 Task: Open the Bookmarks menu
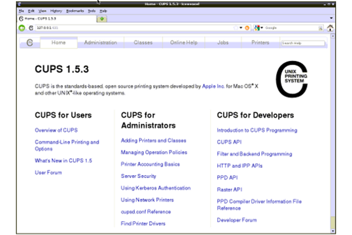(75, 11)
